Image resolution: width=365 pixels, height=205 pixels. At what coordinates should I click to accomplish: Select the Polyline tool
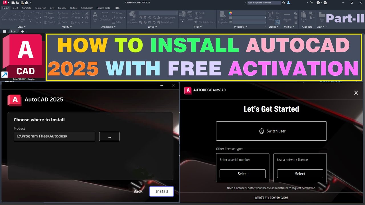point(13,16)
